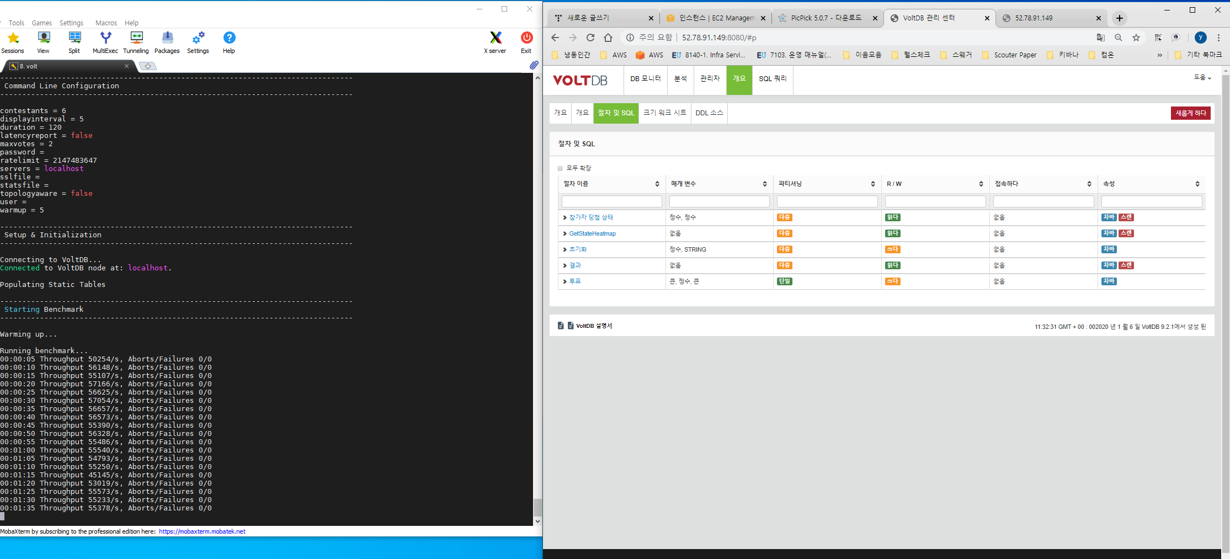Switch to the PicPick download browser tab
1230x559 pixels.
[x=826, y=18]
